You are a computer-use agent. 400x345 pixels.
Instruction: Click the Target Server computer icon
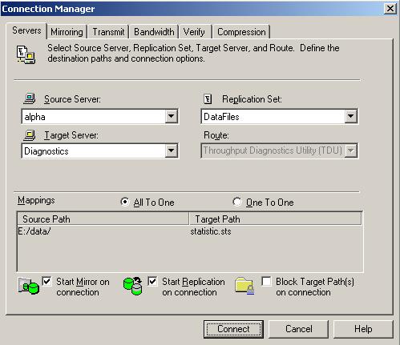(30, 135)
